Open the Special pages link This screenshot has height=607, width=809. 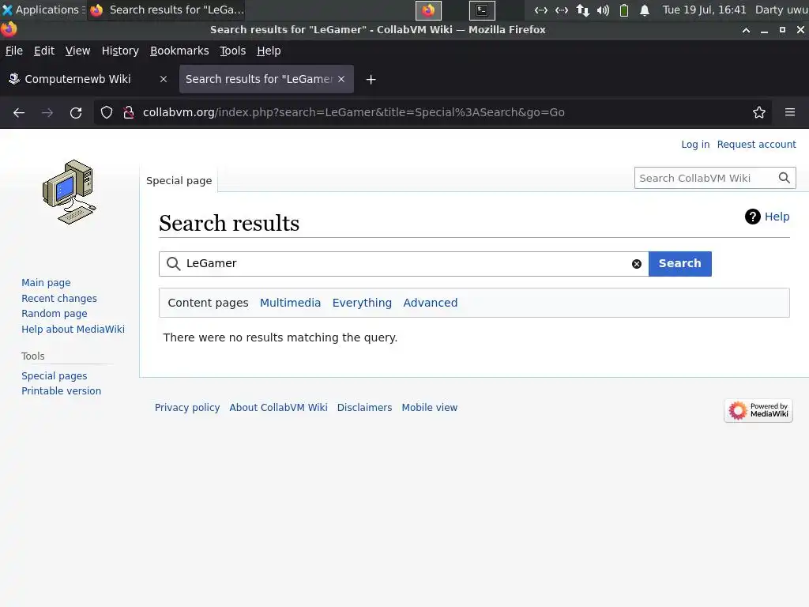(x=55, y=375)
